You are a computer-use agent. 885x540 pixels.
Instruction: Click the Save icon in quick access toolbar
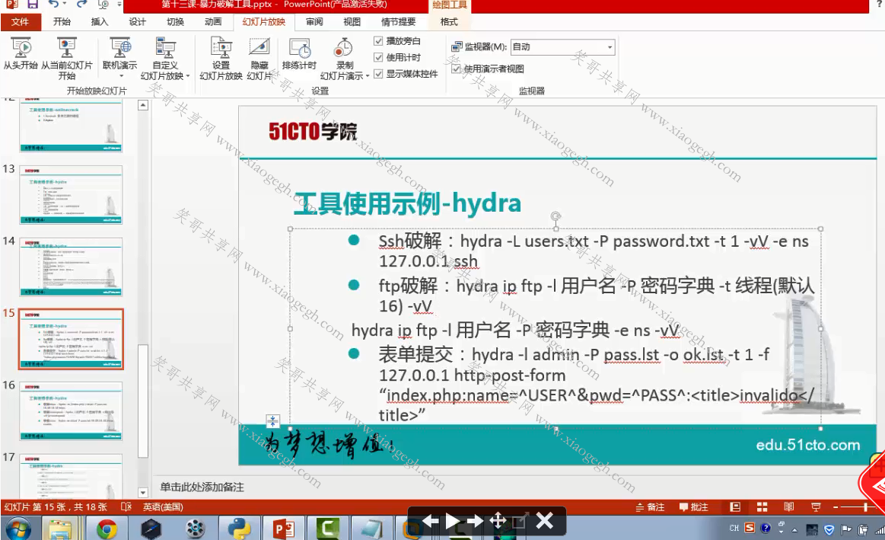pos(32,4)
